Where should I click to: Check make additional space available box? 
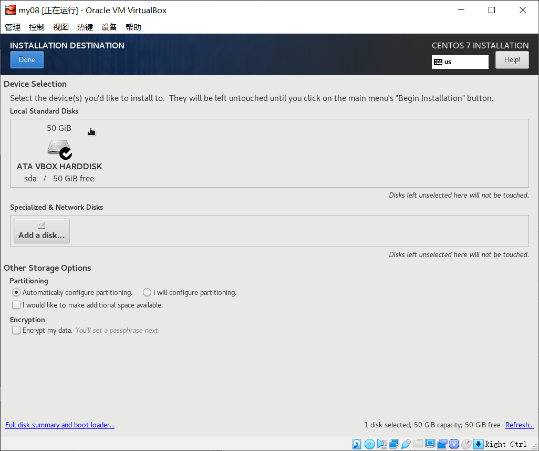pyautogui.click(x=16, y=305)
